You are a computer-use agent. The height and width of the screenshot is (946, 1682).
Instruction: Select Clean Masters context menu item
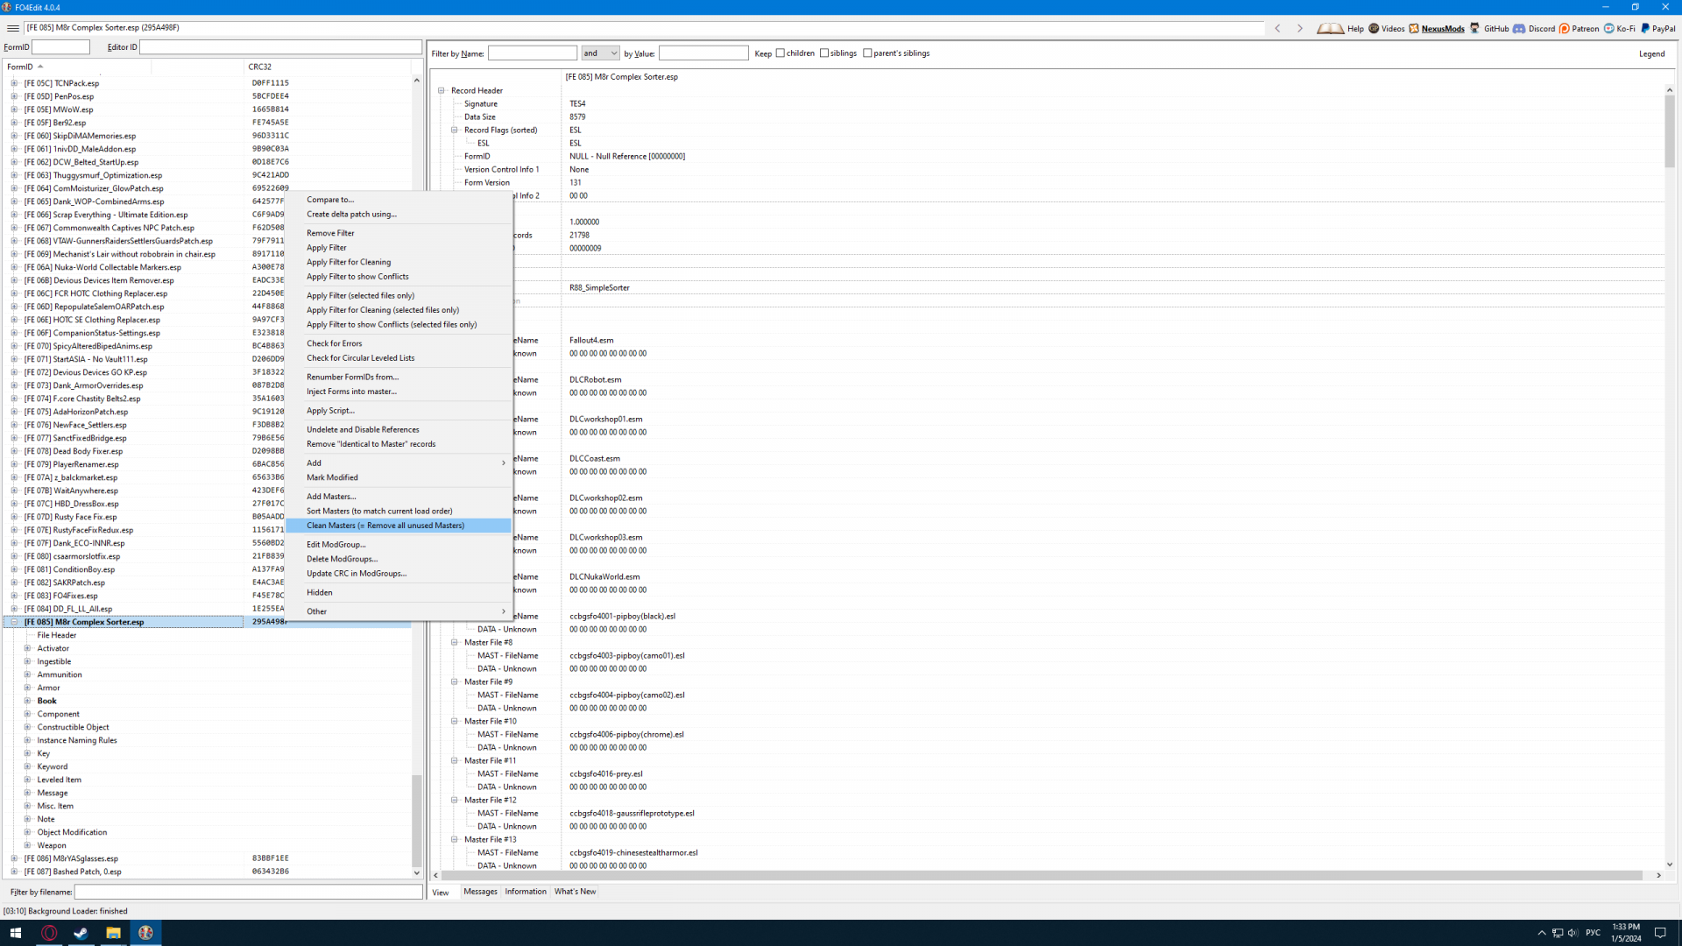tap(385, 526)
